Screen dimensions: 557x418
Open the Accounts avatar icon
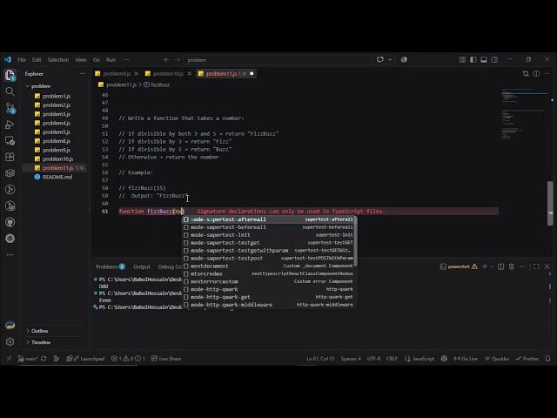point(10,325)
